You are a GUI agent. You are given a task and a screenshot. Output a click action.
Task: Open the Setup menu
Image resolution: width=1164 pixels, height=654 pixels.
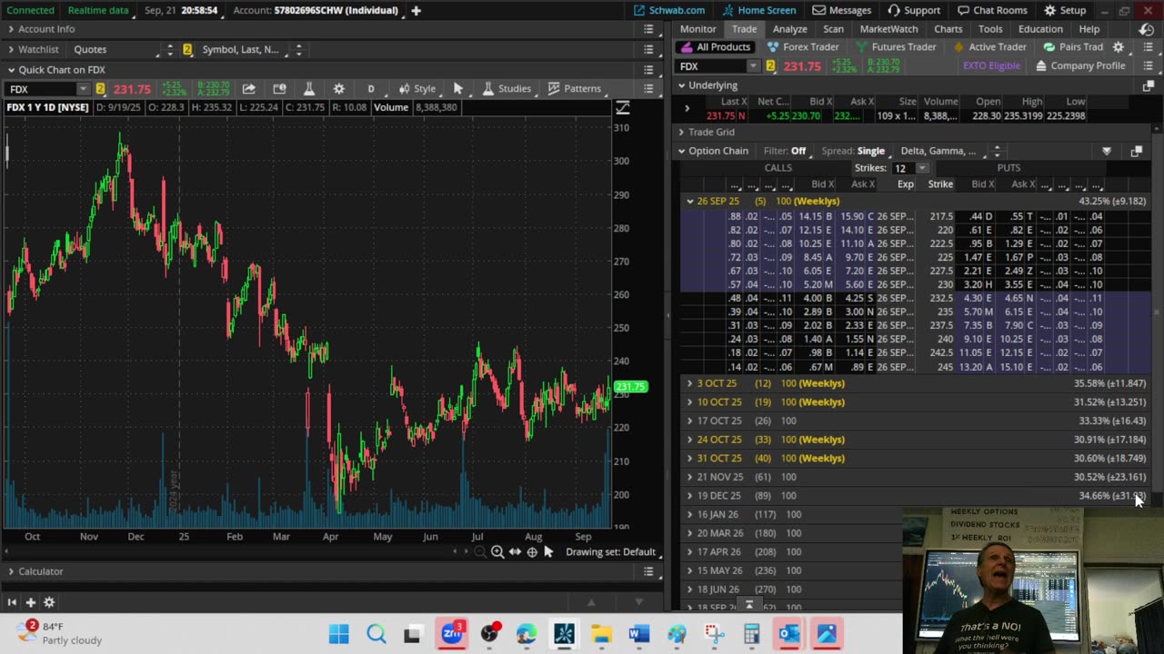pos(1065,10)
